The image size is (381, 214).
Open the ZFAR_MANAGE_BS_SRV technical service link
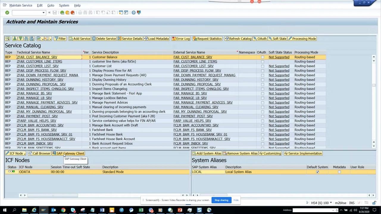coord(35,93)
